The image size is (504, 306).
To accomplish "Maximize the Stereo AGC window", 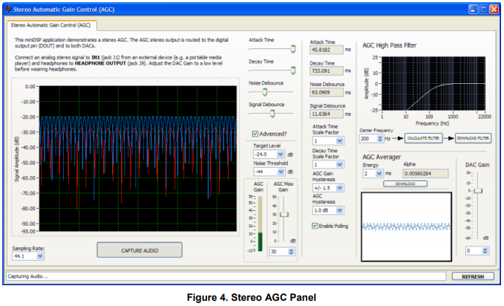I will point(483,10).
